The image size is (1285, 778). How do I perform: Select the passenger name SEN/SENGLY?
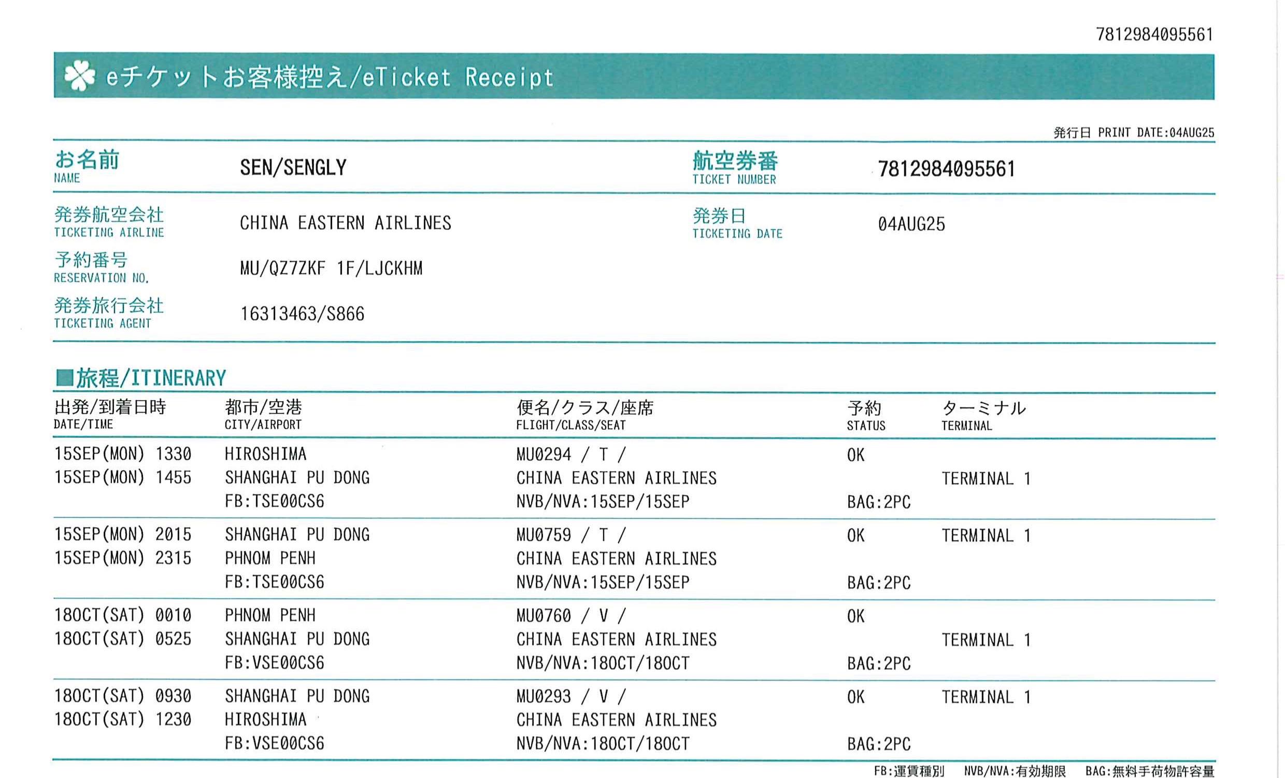[x=293, y=167]
